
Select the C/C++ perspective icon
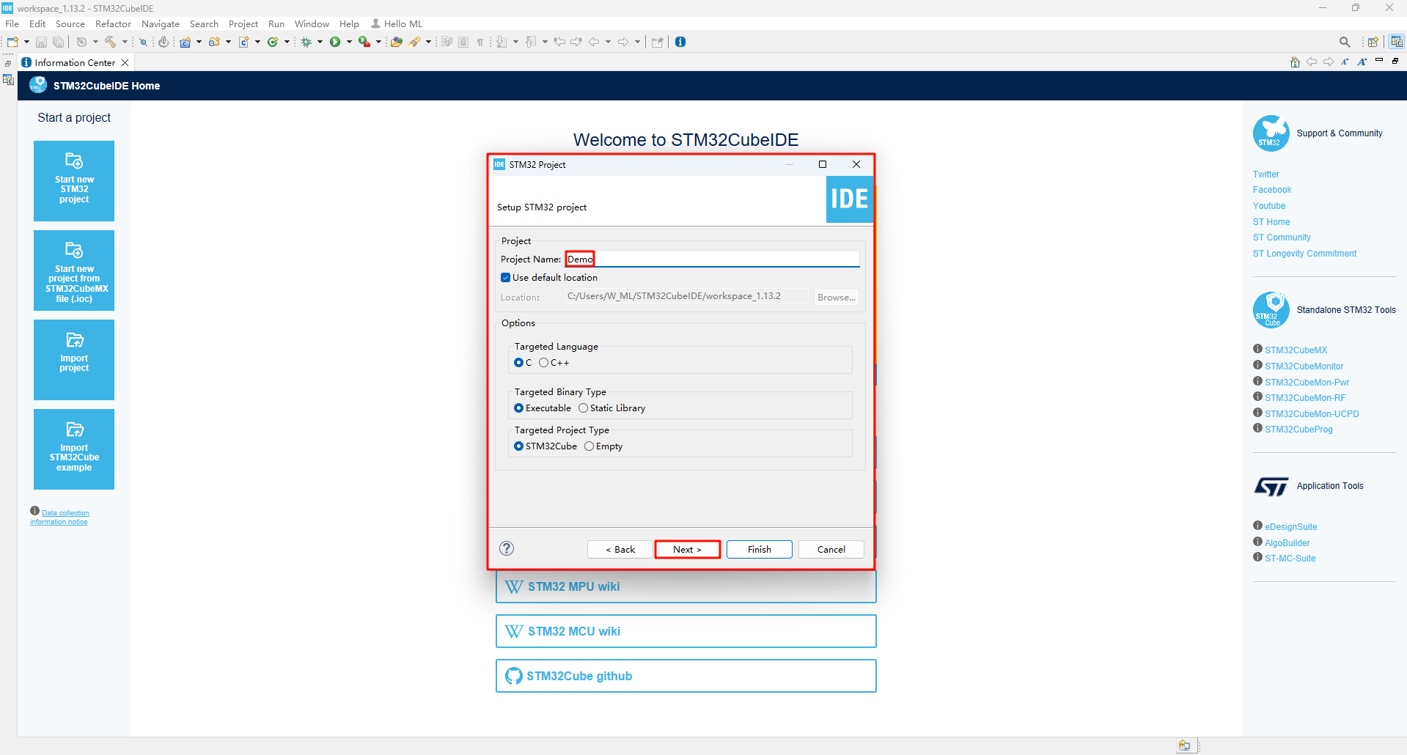(1397, 42)
